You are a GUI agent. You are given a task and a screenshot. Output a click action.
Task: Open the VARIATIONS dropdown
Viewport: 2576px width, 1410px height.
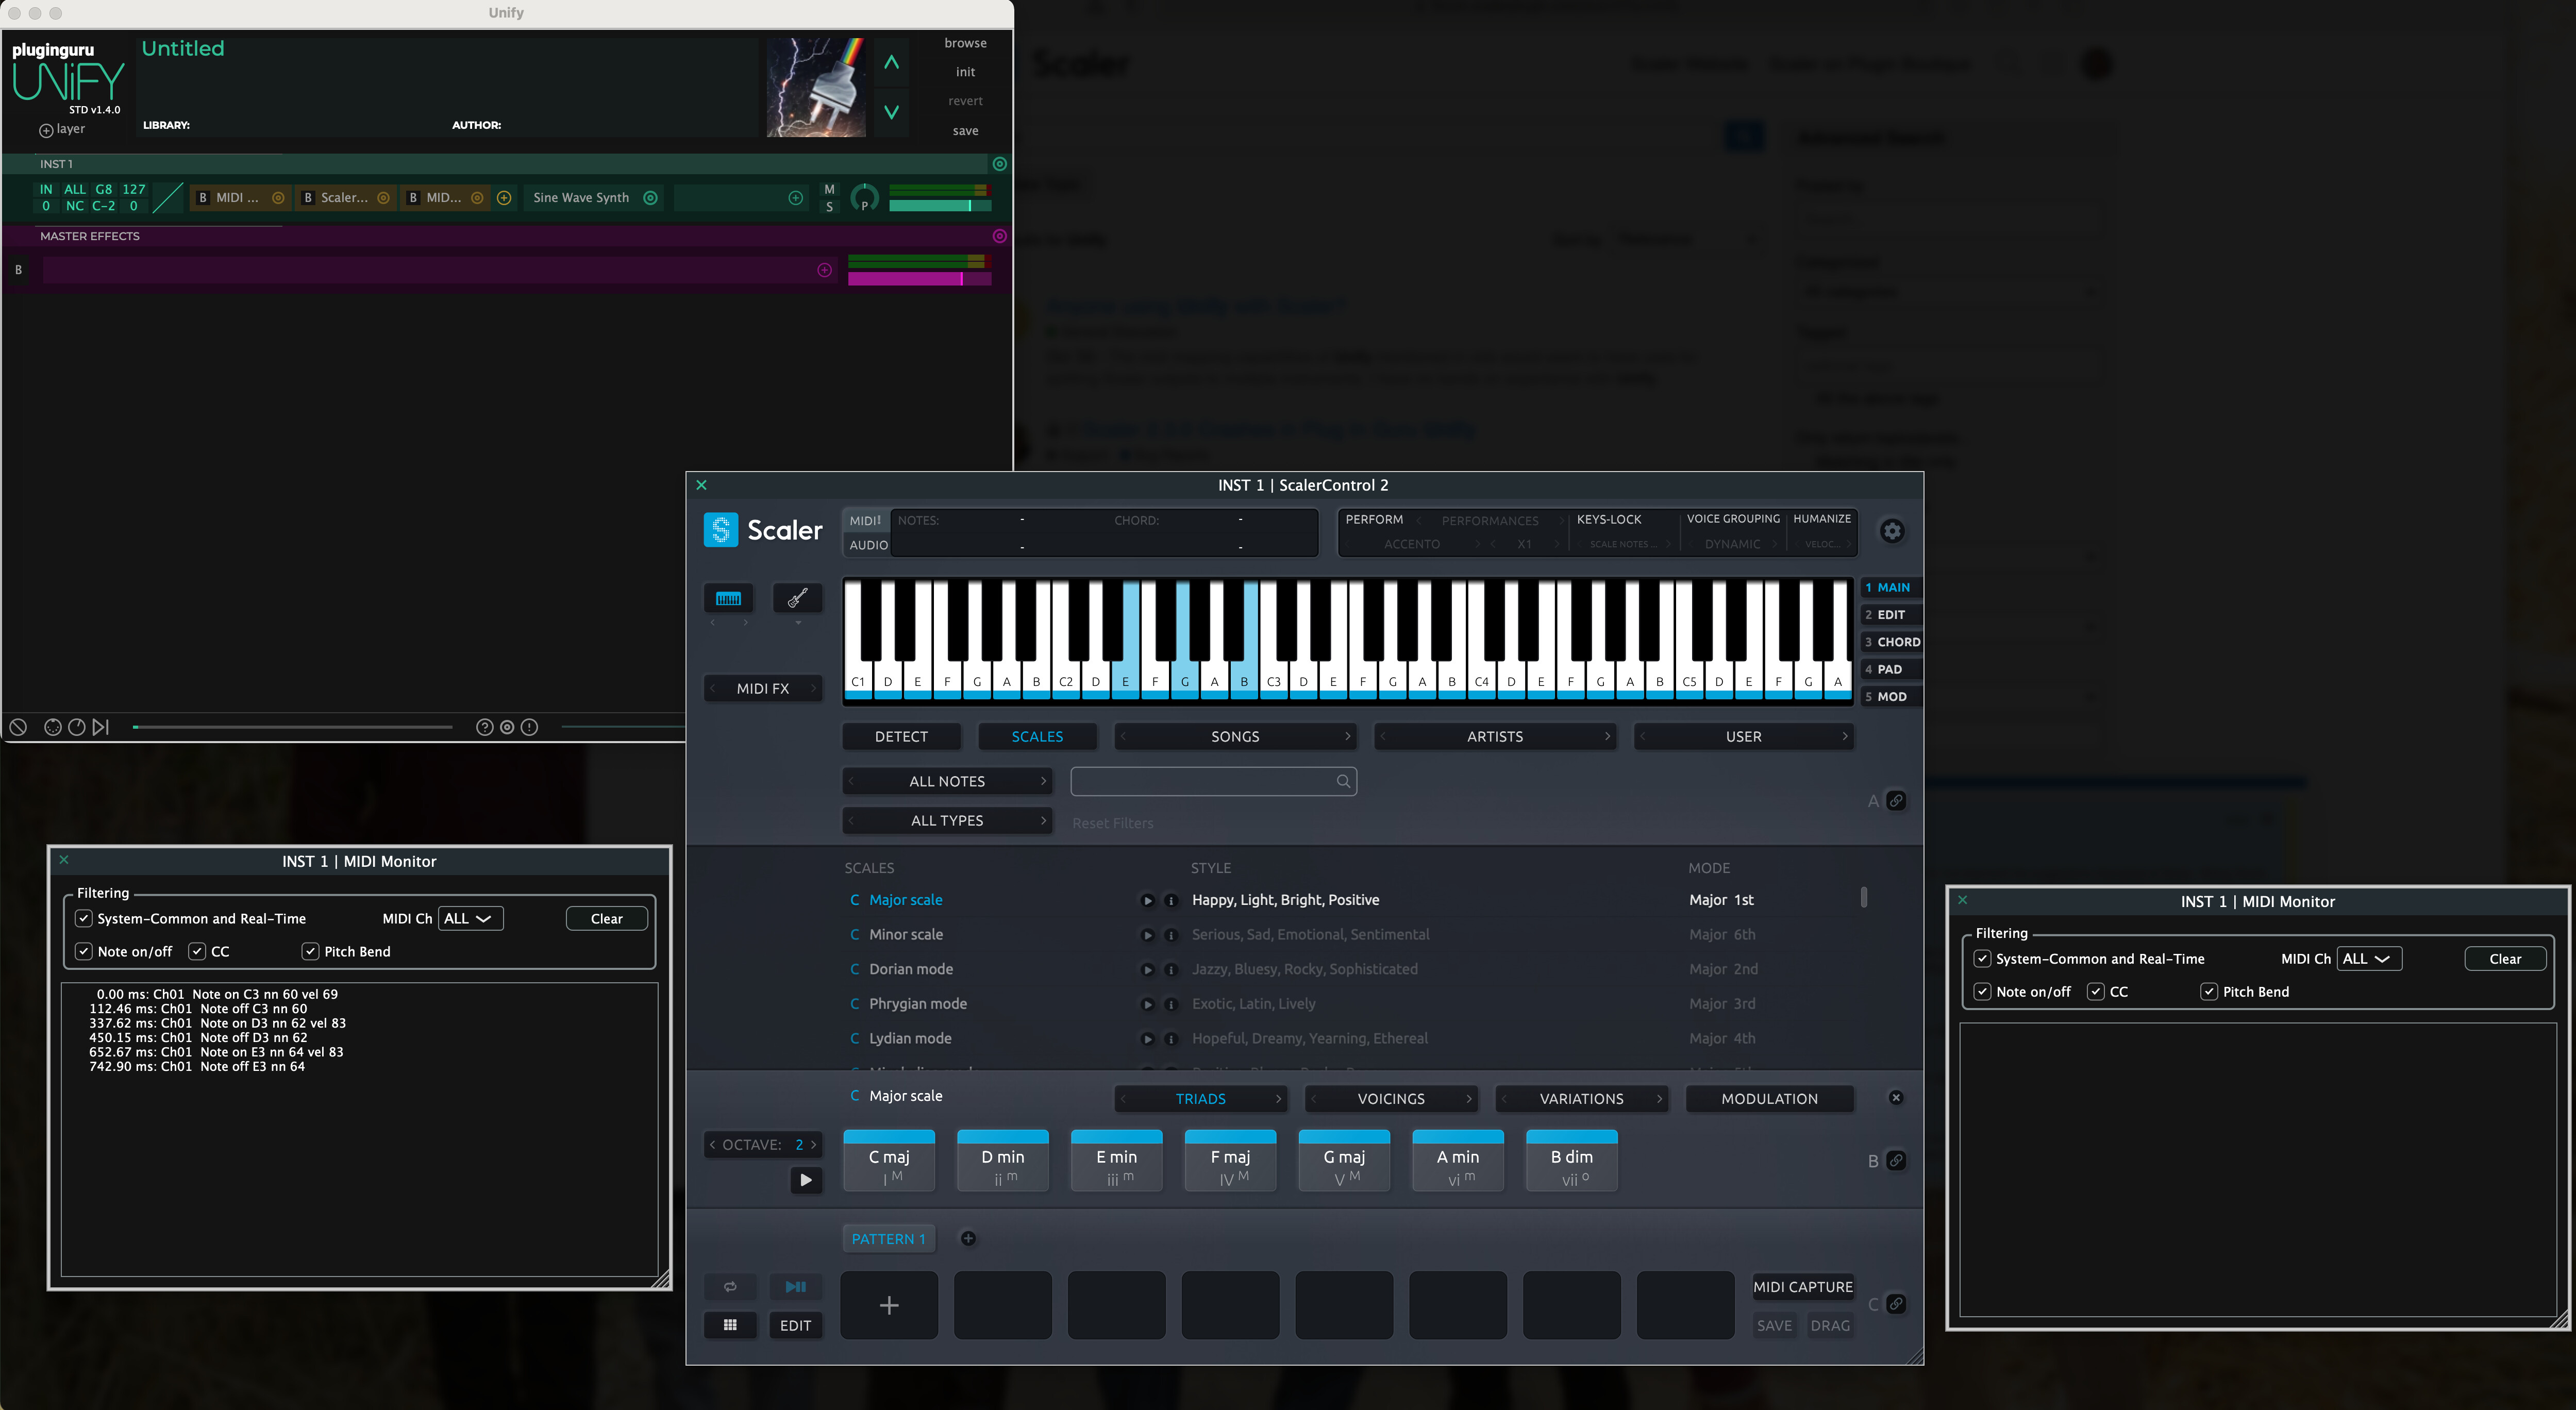pyautogui.click(x=1581, y=1098)
